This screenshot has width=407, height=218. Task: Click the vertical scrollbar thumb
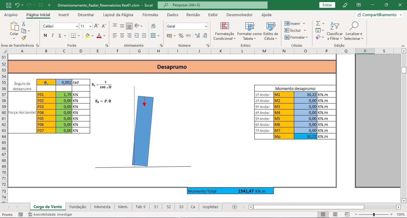click(404, 70)
